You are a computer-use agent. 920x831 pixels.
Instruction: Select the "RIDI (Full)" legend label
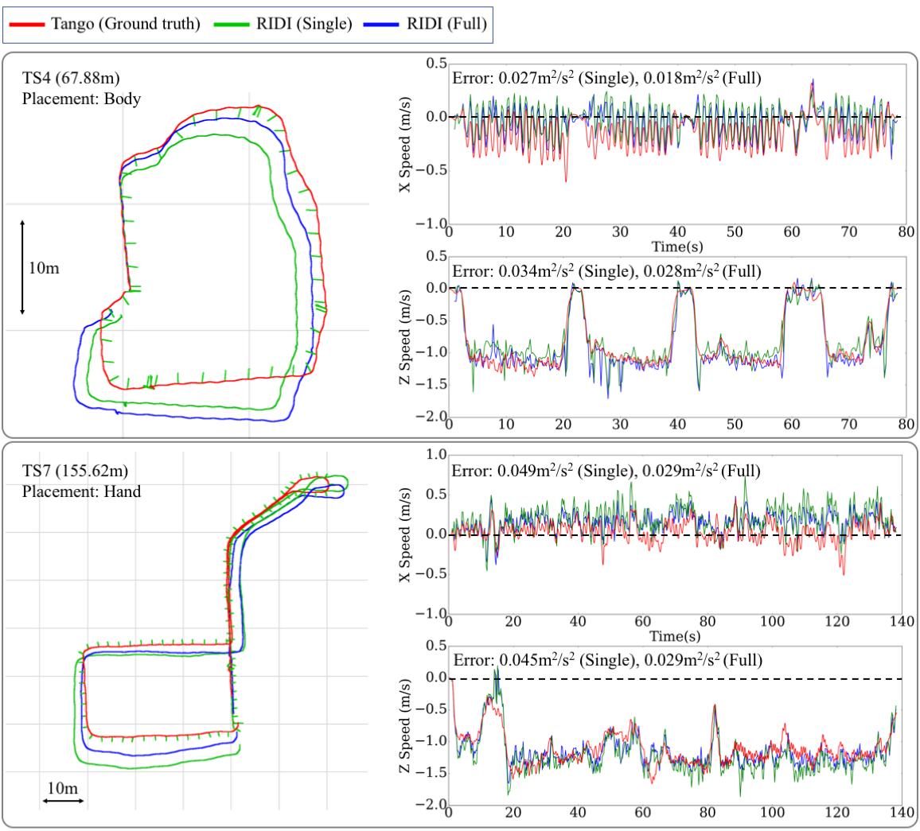[x=447, y=24]
